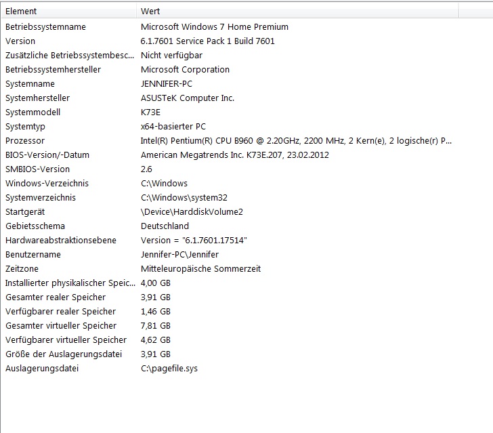Click value C:\Windows\system32

184,198
